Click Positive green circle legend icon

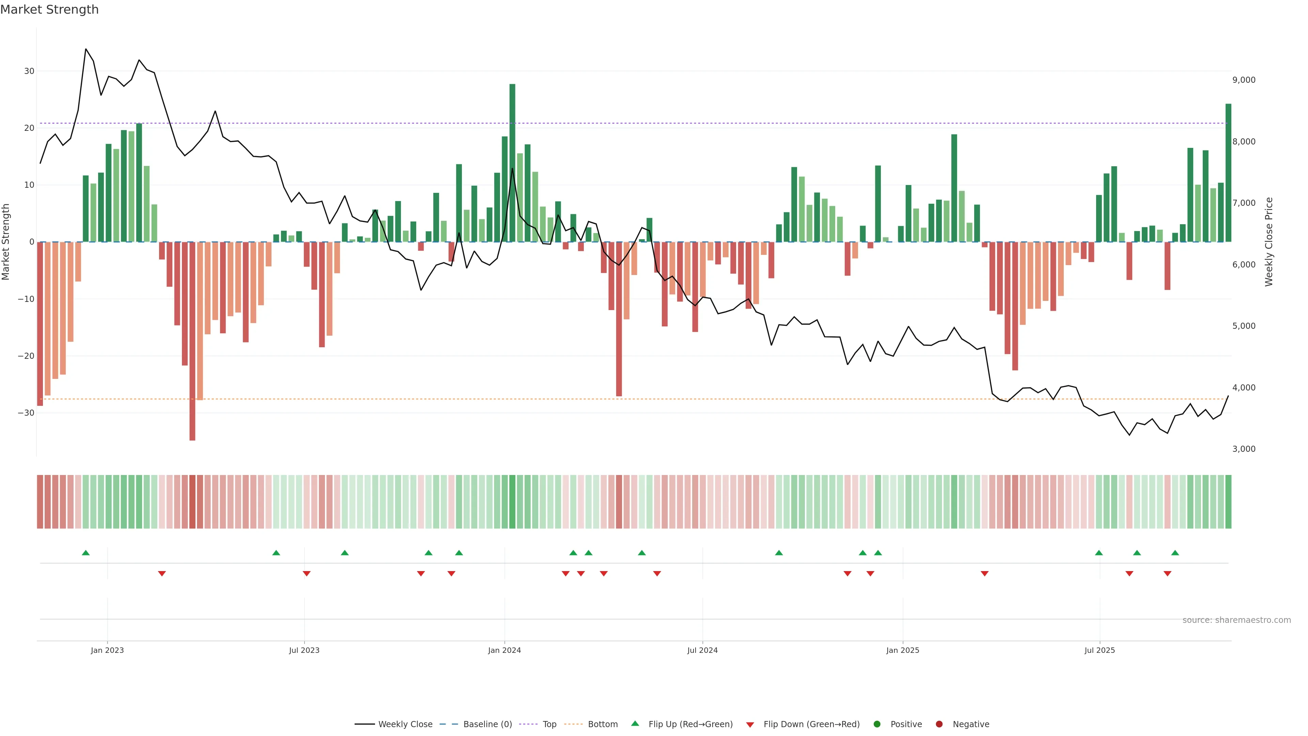pyautogui.click(x=877, y=724)
